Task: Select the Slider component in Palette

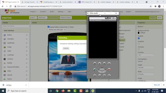Action: (9, 71)
